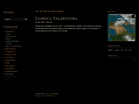This screenshot has width=139, height=104.
Task: Expand the Campaigns folder chevron
Action: 4,52
